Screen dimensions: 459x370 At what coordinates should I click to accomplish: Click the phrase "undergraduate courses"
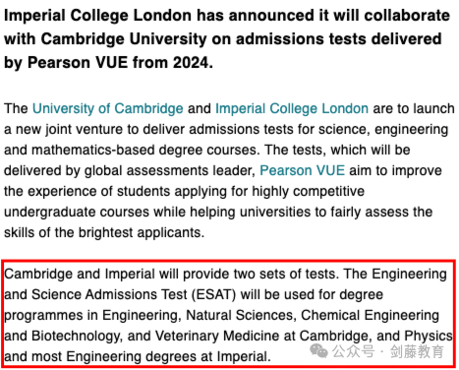(77, 212)
